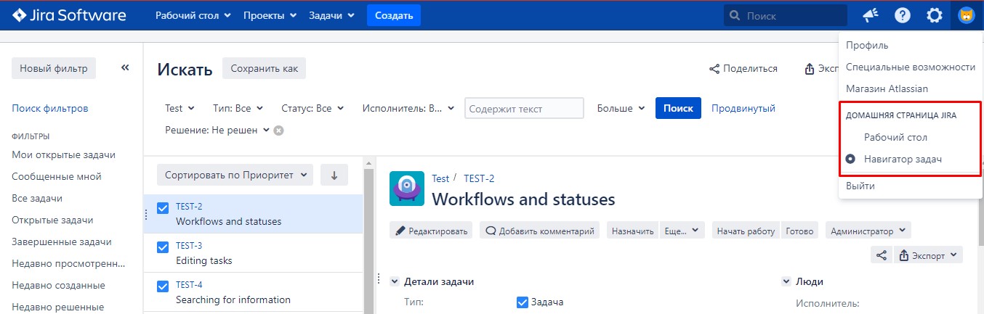984x314 pixels.
Task: Remove the 'Решение: Не решен' filter with x icon
Action: pos(278,131)
